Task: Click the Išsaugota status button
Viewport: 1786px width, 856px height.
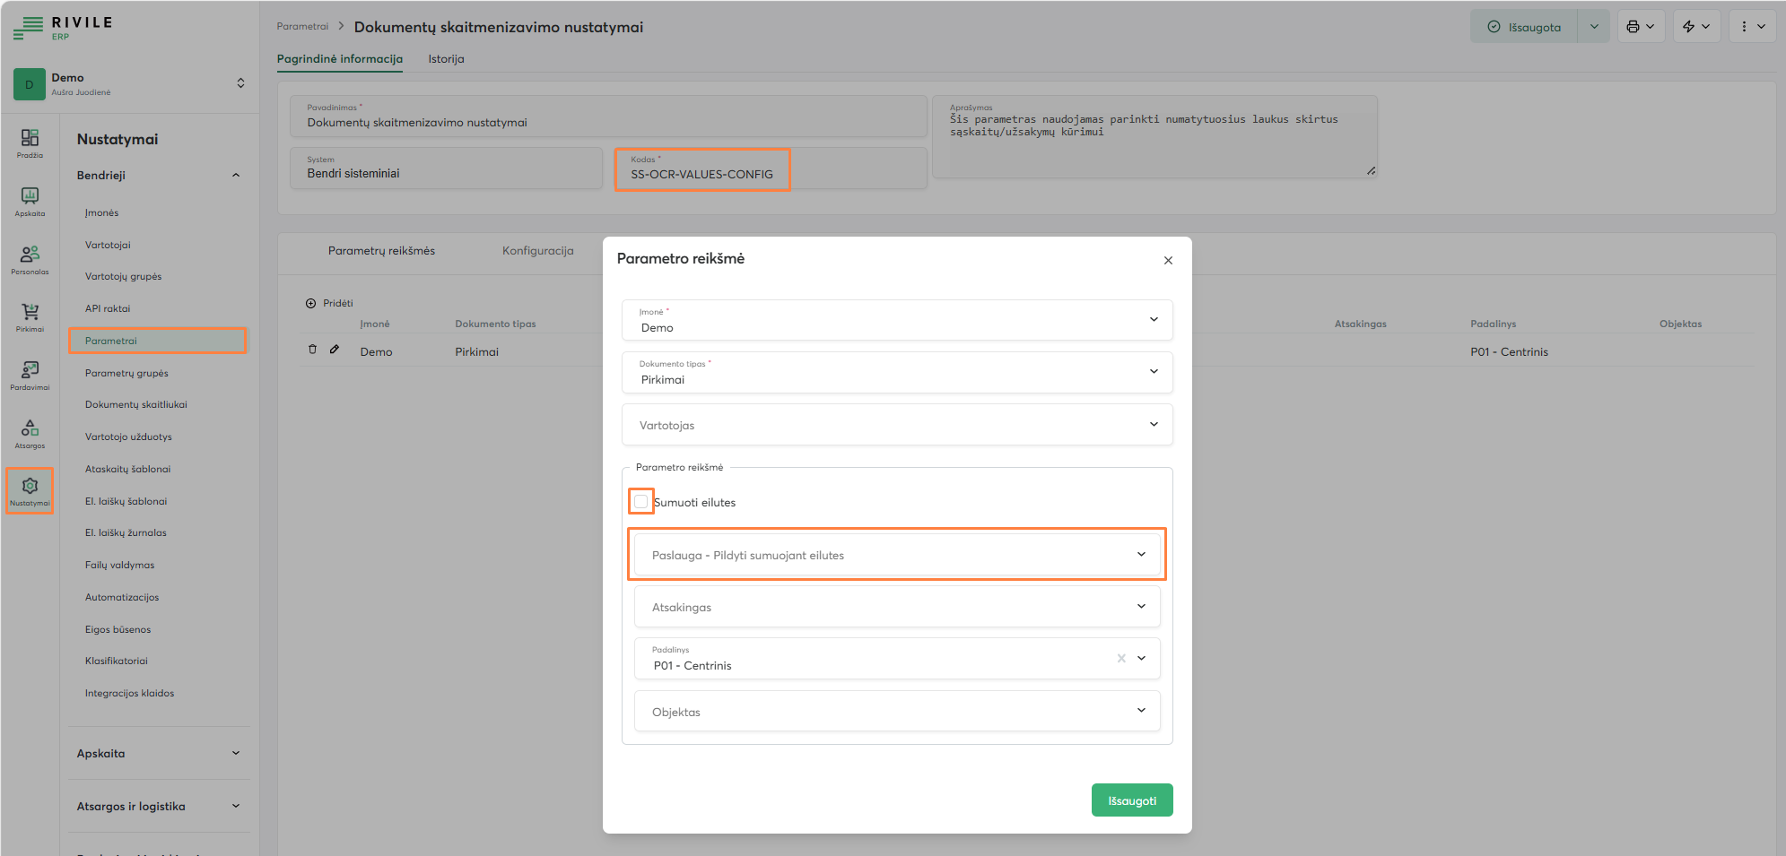Action: [x=1524, y=27]
